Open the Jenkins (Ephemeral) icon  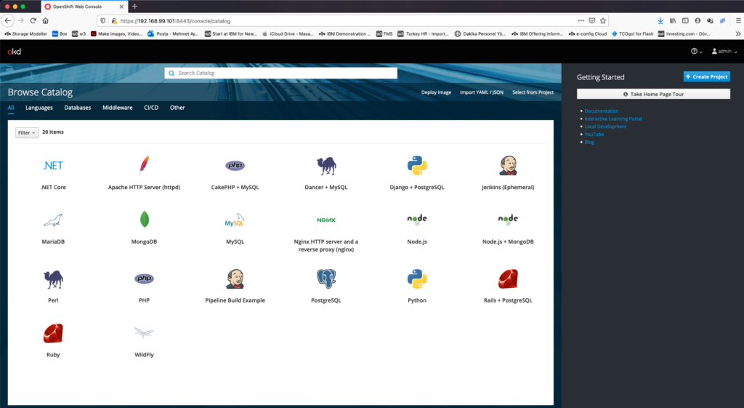pos(508,165)
